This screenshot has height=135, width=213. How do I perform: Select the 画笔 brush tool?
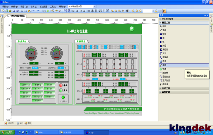[x=164, y=65]
